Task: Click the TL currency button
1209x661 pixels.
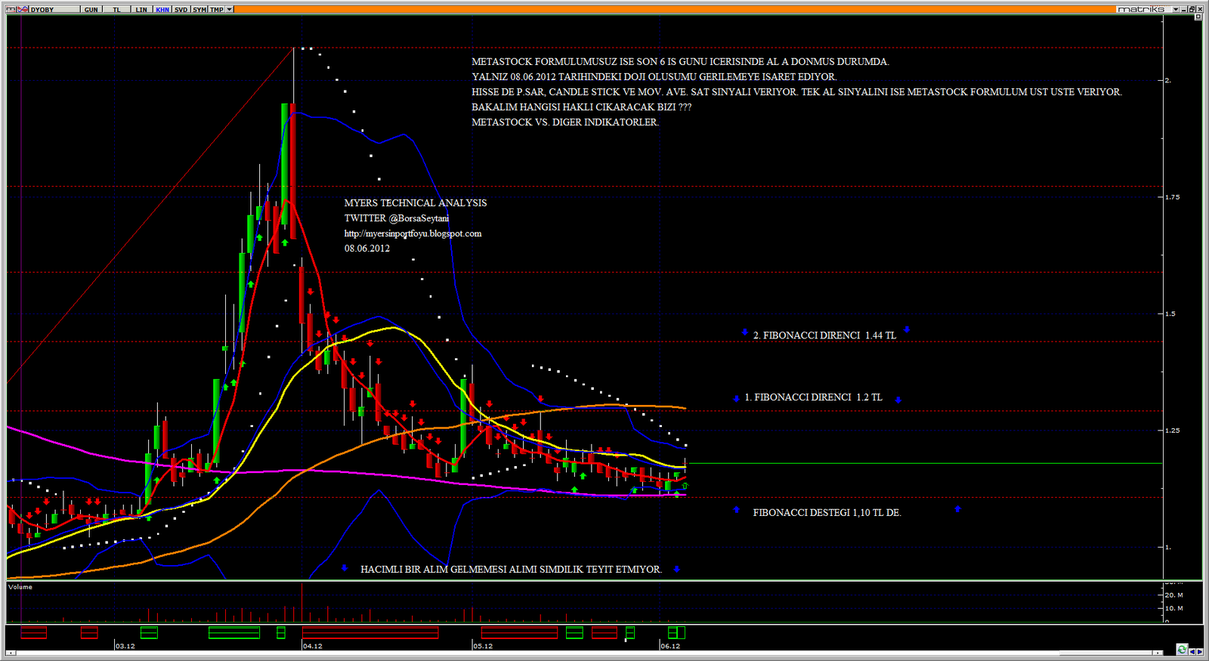Action: pos(116,9)
